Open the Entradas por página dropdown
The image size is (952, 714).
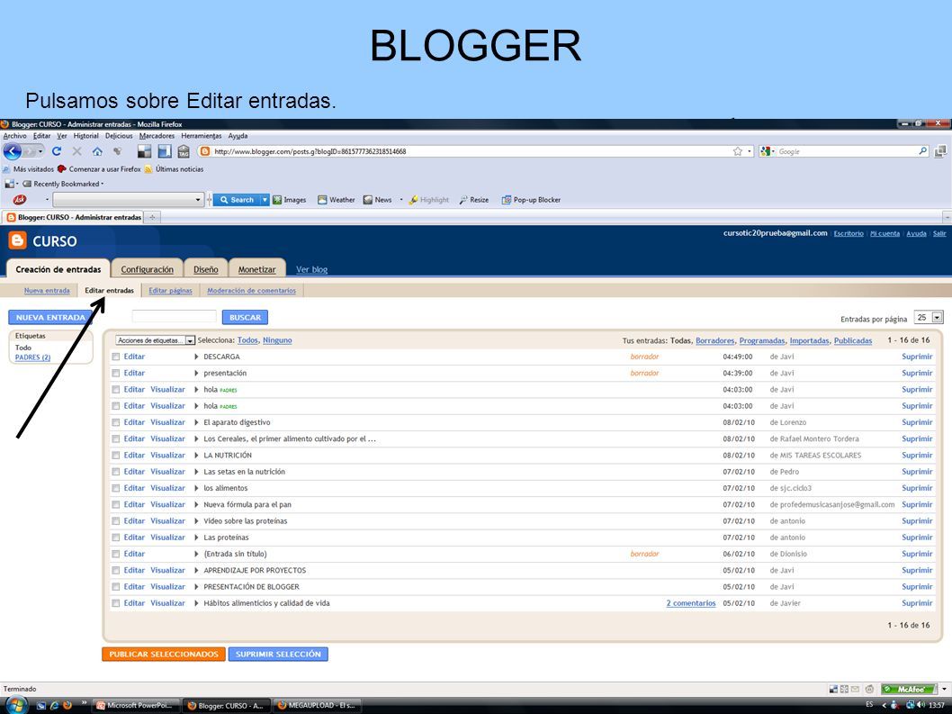[x=929, y=317]
